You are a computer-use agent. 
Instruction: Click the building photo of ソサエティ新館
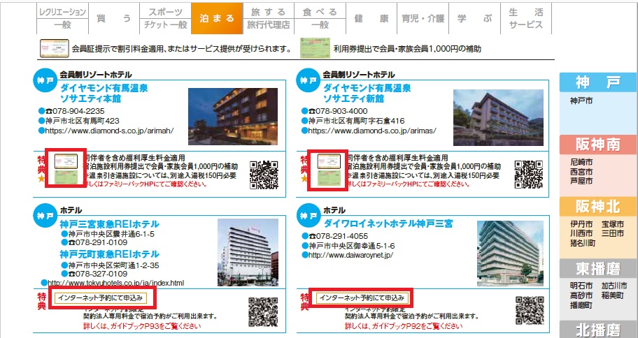[498, 117]
